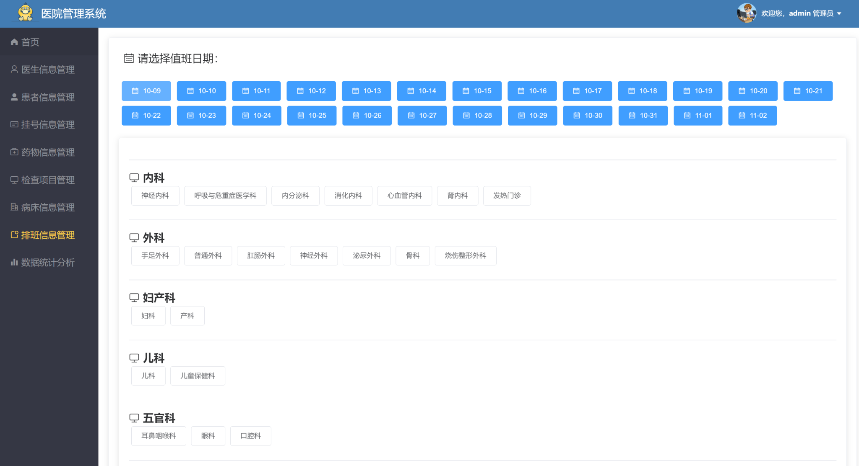
Task: Click the doctor info 医生信息管理 icon
Action: click(14, 69)
